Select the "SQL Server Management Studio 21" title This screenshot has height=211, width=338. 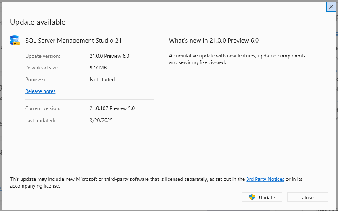click(73, 41)
